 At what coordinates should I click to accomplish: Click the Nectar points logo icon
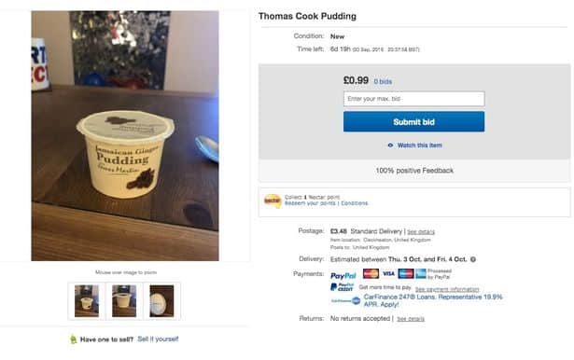click(x=273, y=201)
